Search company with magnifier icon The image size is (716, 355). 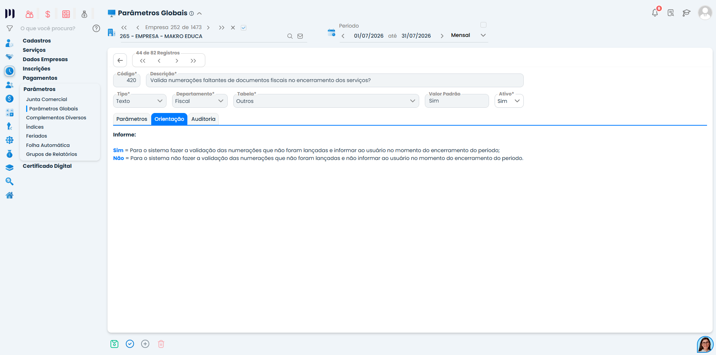point(290,36)
